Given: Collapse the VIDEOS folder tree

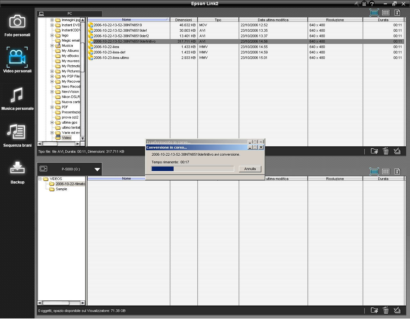Looking at the screenshot, I should tap(40, 179).
